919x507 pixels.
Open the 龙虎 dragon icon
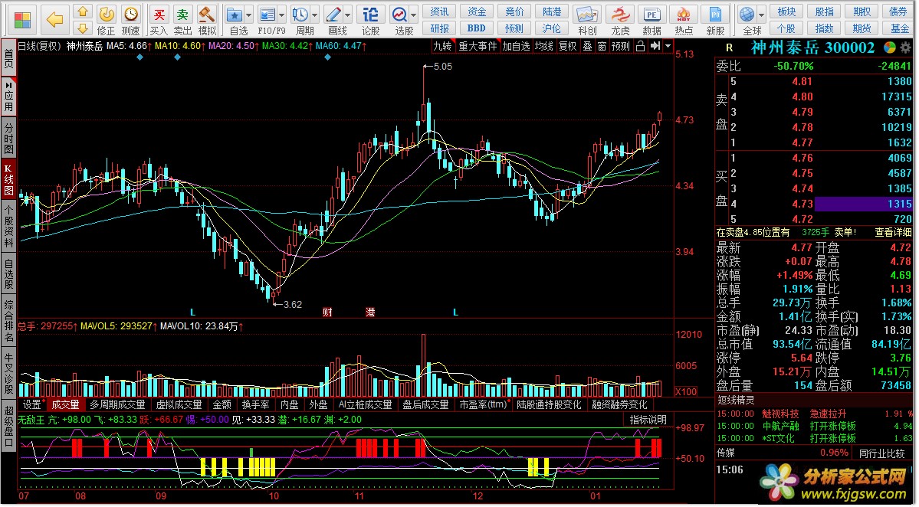pyautogui.click(x=619, y=15)
